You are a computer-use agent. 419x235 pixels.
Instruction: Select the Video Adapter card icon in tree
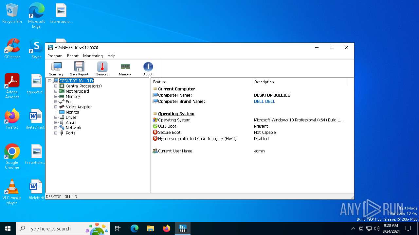[62, 107]
